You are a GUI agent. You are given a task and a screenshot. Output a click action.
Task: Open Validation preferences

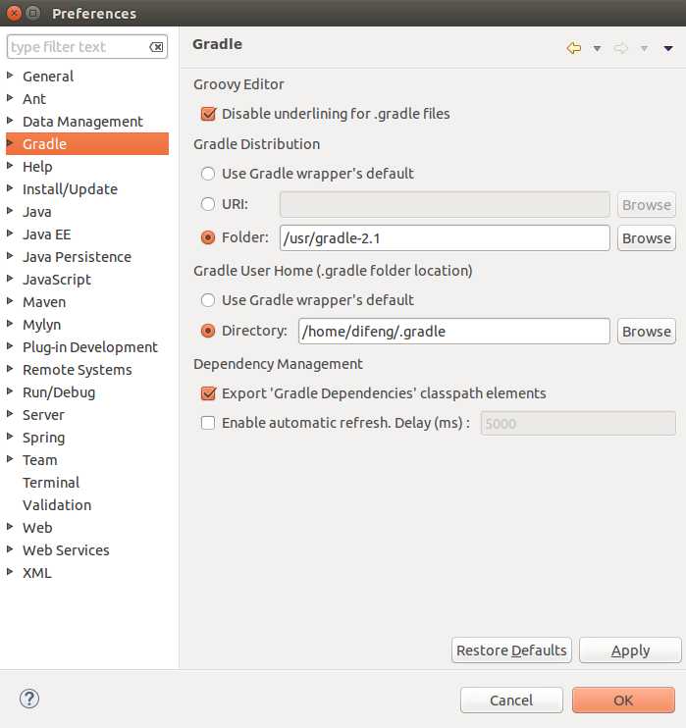pyautogui.click(x=57, y=505)
